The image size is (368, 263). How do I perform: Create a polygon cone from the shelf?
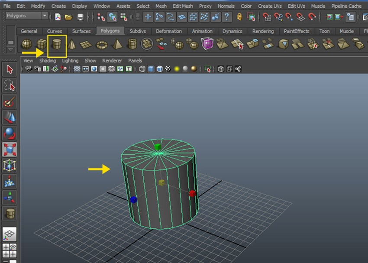click(71, 44)
